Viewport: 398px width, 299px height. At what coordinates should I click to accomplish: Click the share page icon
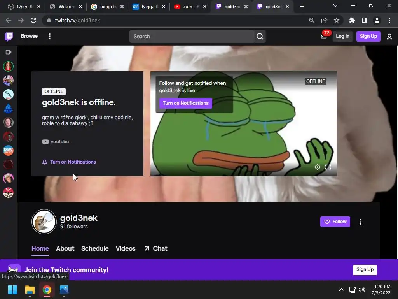pyautogui.click(x=324, y=20)
